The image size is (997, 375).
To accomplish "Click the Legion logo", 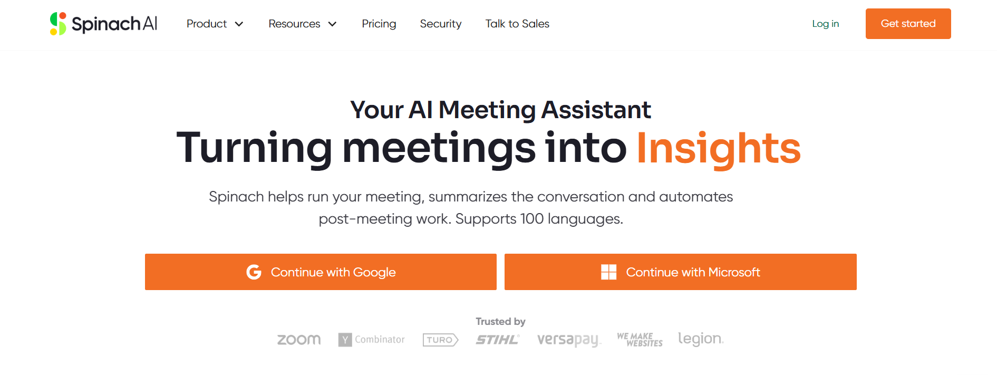I will 701,339.
